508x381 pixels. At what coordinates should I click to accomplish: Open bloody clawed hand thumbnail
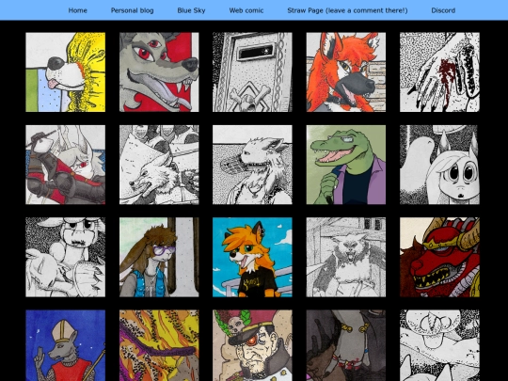click(439, 71)
